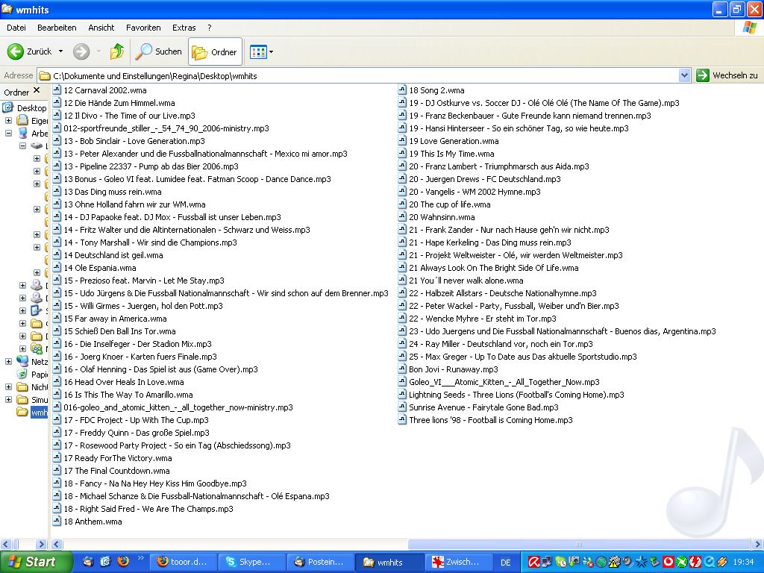Click the Wechseln zu button
764x573 pixels.
click(x=727, y=75)
